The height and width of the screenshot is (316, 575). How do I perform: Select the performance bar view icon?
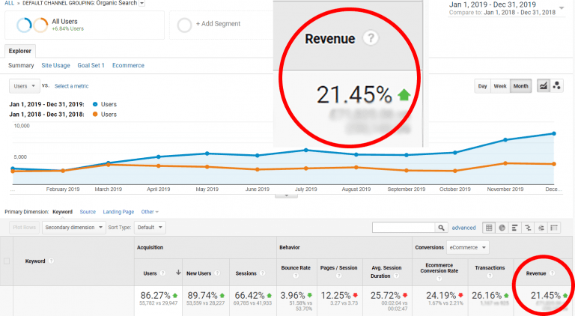[x=515, y=227]
